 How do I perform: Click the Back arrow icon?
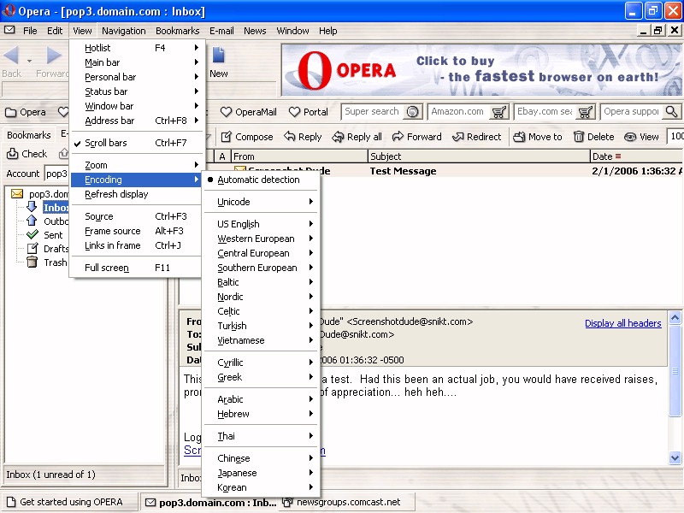[11, 56]
